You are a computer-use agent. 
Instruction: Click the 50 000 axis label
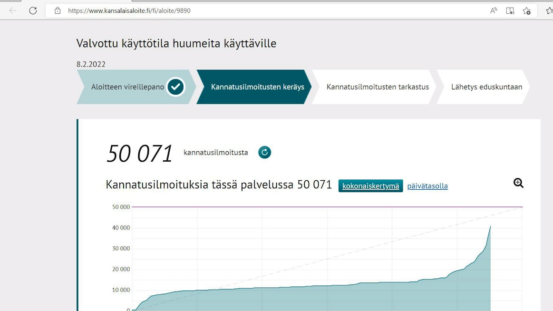pyautogui.click(x=121, y=207)
